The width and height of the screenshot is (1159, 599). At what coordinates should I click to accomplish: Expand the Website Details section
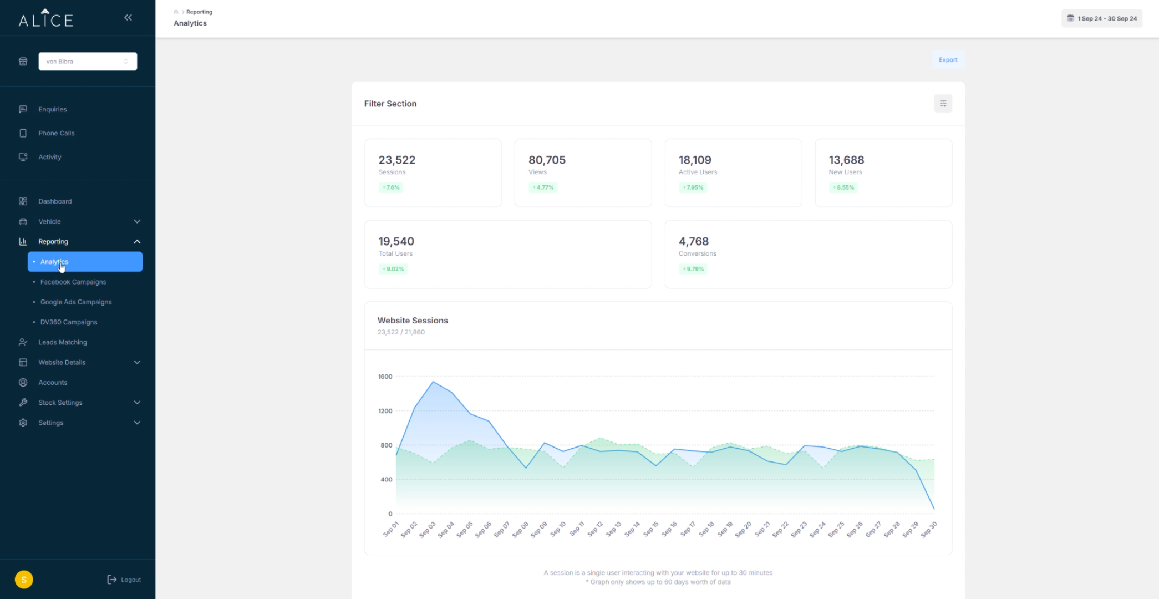point(137,362)
